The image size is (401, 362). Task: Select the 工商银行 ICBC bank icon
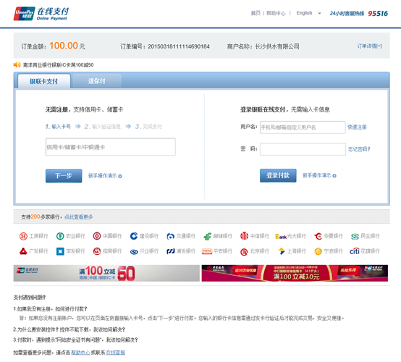coord(23,236)
